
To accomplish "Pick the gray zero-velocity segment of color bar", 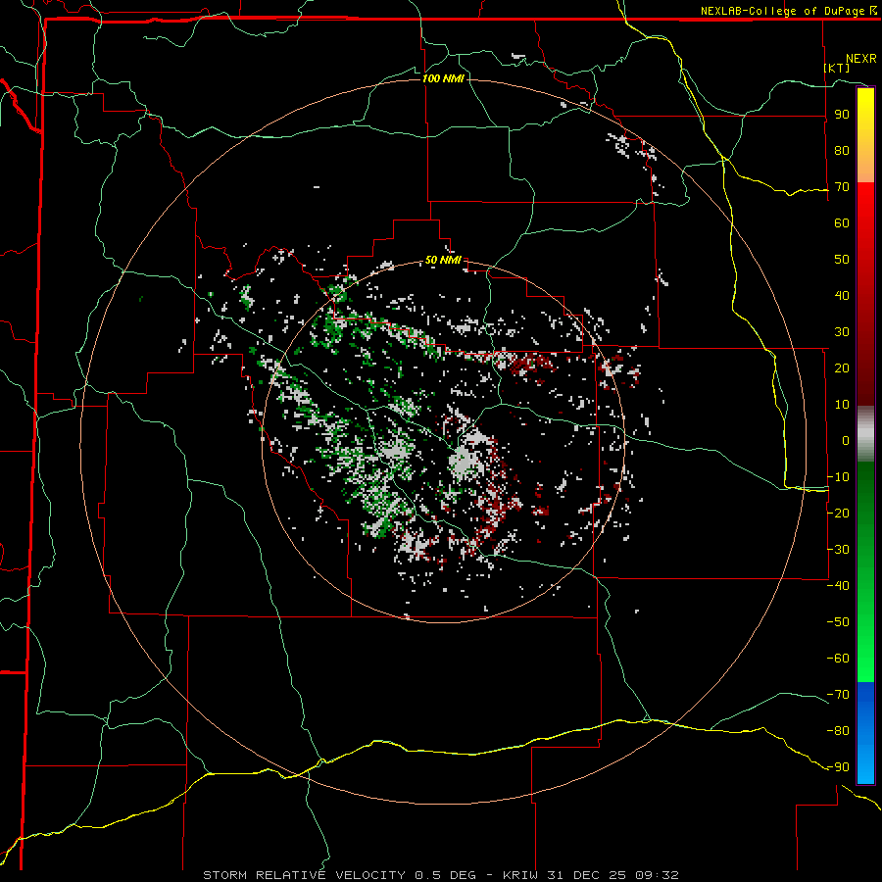I will [865, 434].
